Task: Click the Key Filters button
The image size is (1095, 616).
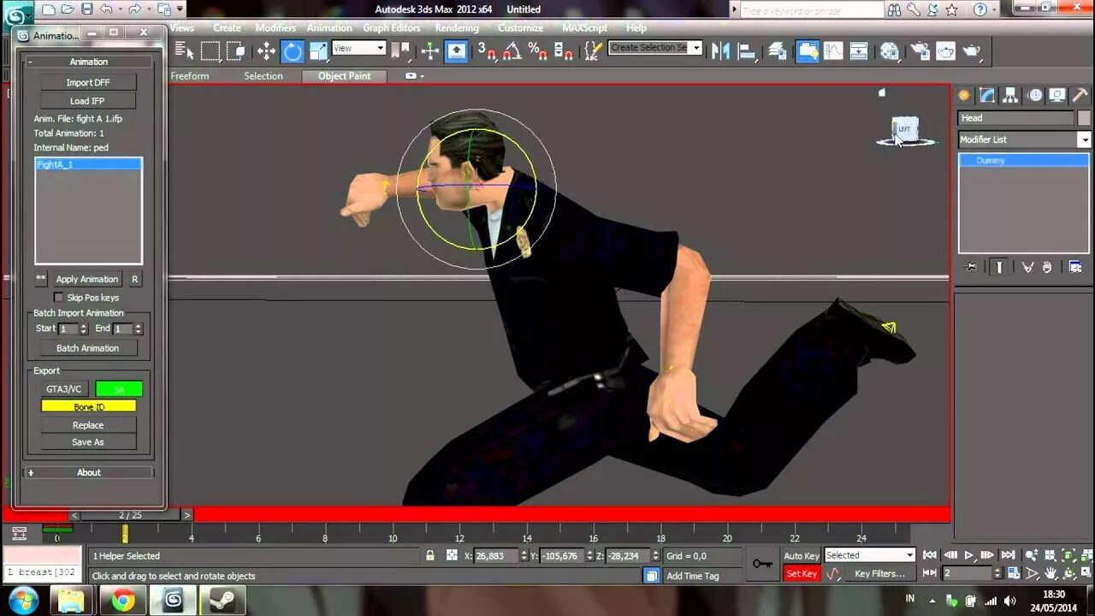Action: [x=879, y=574]
